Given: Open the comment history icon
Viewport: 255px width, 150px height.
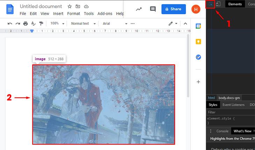Looking at the screenshot, I should pyautogui.click(x=153, y=9).
